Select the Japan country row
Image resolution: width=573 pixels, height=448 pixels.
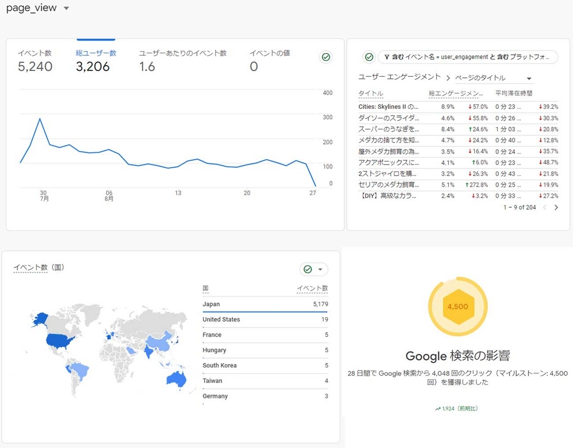pos(265,304)
